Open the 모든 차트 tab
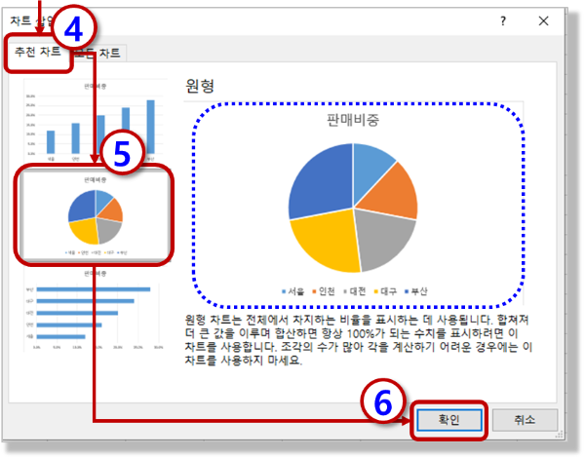The image size is (585, 458). 98,53
